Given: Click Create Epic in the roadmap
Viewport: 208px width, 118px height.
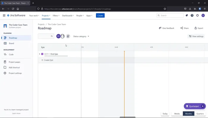Looking at the screenshot, I should pos(47,60).
